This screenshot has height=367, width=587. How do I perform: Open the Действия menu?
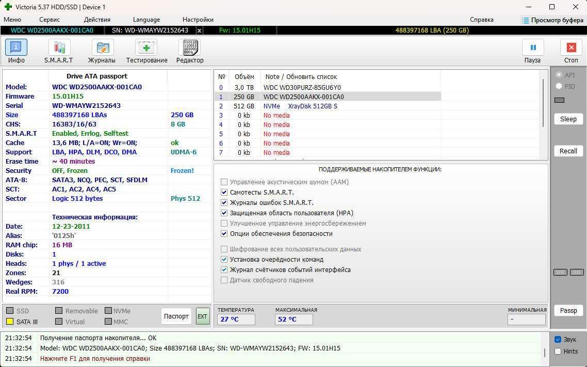[x=97, y=20]
